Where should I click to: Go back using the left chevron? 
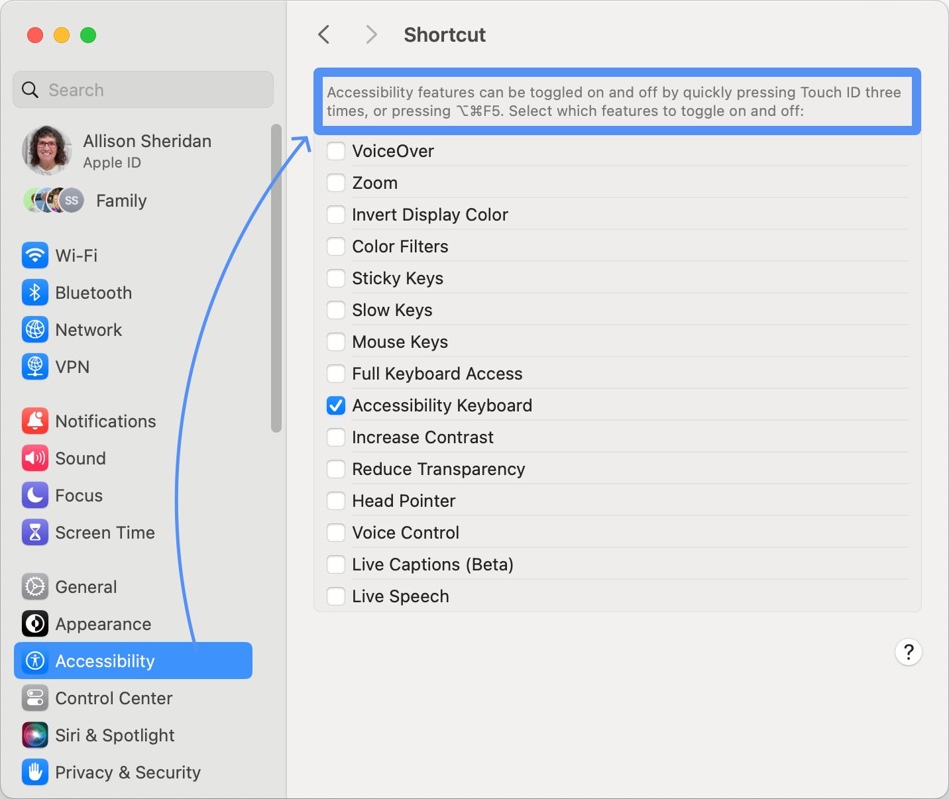click(x=324, y=34)
